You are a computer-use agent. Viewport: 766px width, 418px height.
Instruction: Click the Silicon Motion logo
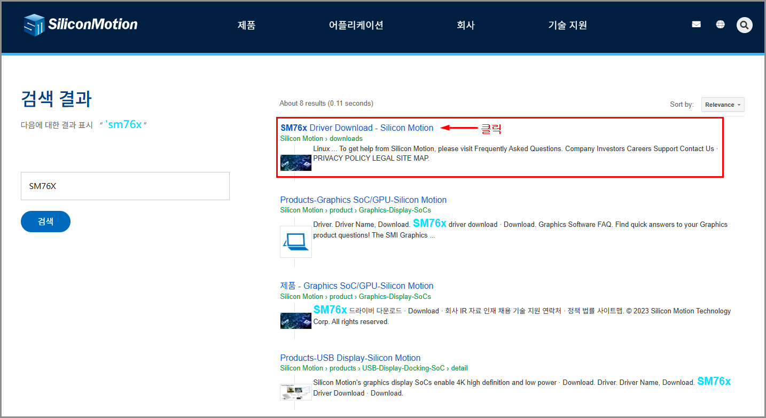pyautogui.click(x=80, y=24)
